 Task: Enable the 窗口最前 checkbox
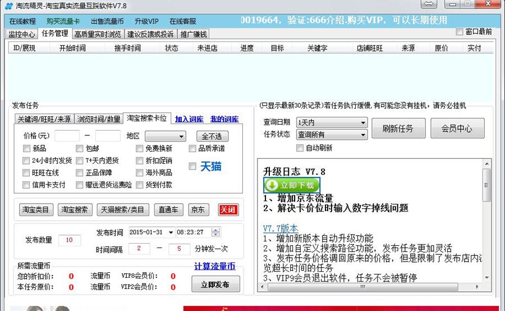(459, 31)
